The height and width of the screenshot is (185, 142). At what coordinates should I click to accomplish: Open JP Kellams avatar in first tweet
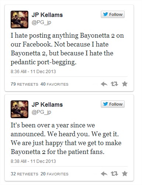click(x=19, y=20)
